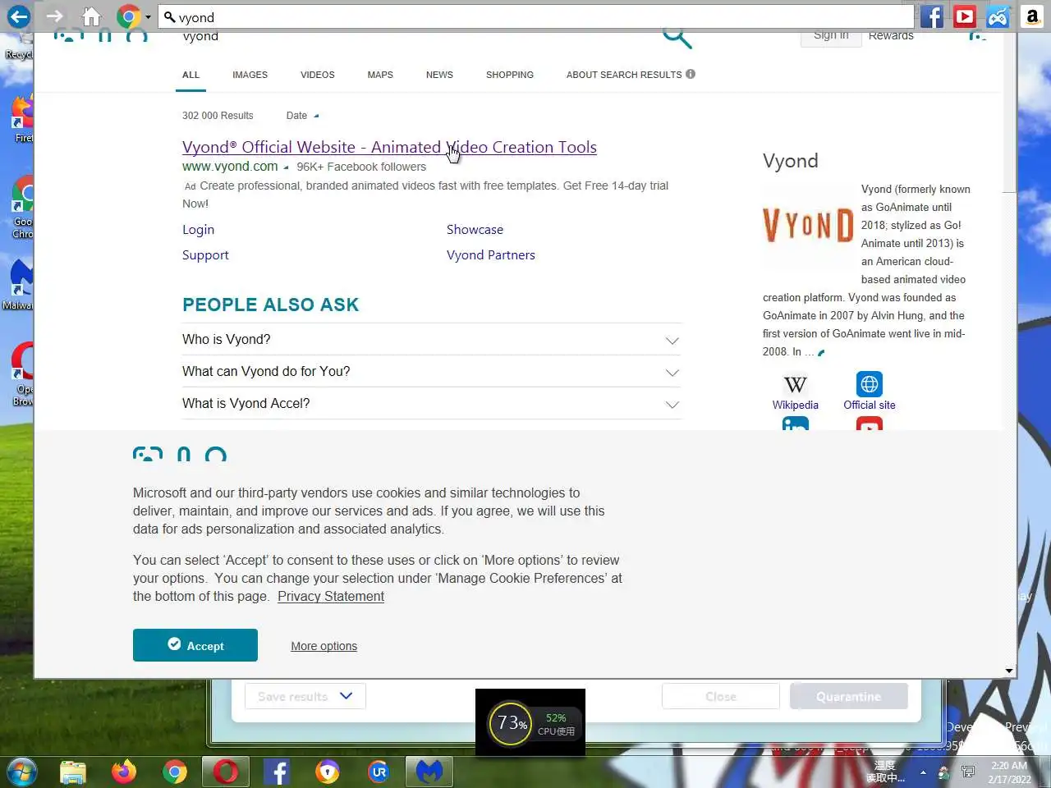Click Quarantine button in Malwarebytes window
This screenshot has height=788, width=1051.
pyautogui.click(x=848, y=696)
